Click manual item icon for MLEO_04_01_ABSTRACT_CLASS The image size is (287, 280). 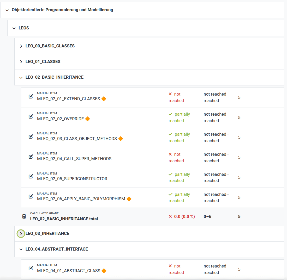point(31,269)
